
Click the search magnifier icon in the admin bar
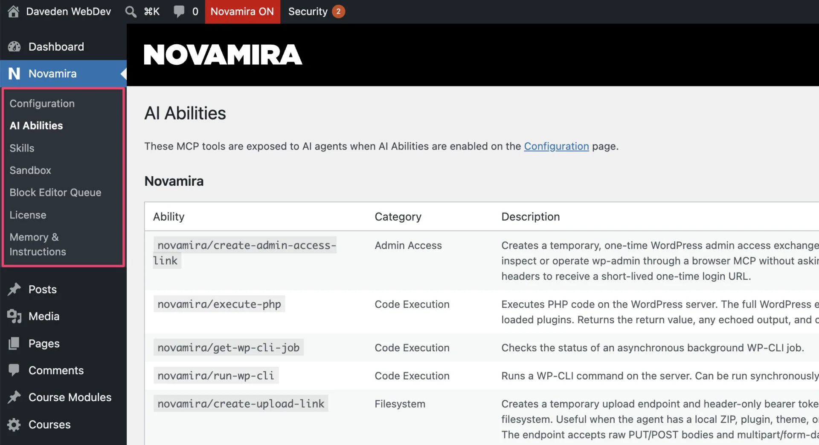(131, 11)
